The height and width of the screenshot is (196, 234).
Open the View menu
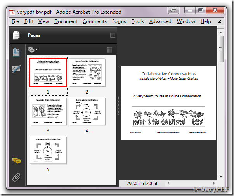click(x=43, y=21)
